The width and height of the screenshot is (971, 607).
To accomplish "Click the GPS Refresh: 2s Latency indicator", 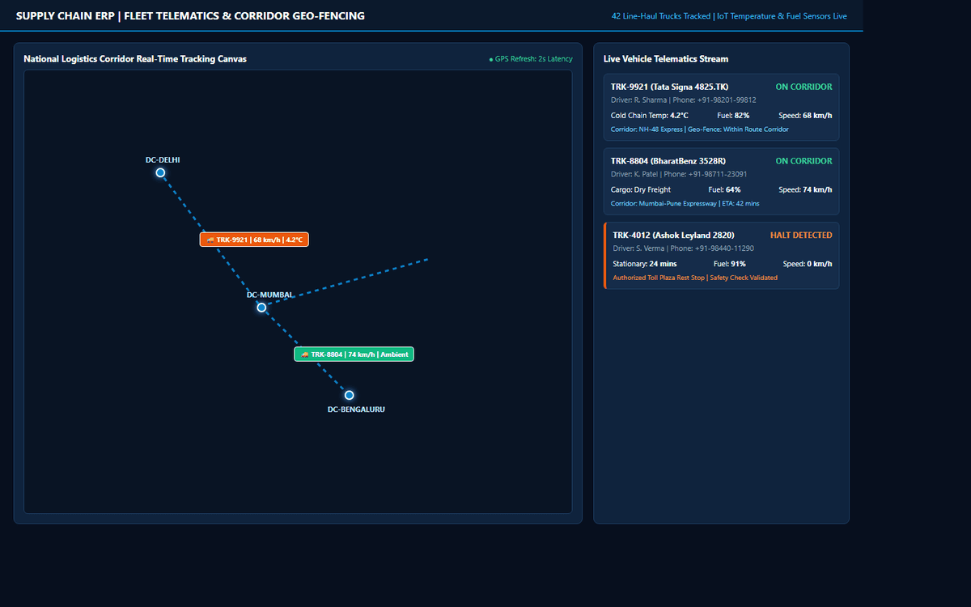I will 531,59.
